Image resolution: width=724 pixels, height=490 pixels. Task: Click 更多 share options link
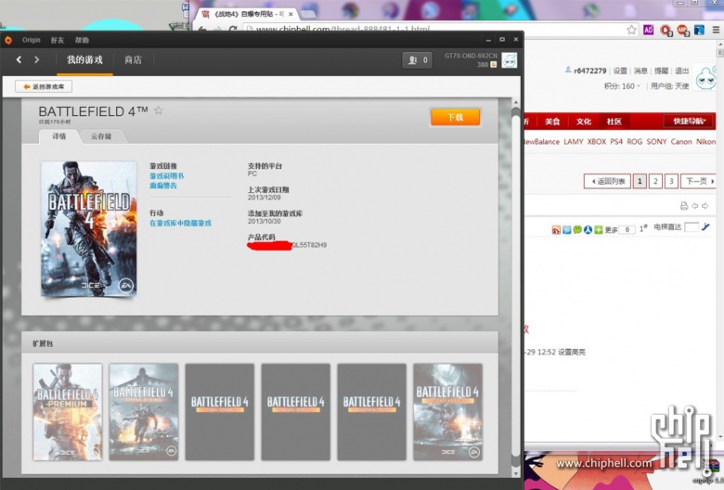coord(611,229)
